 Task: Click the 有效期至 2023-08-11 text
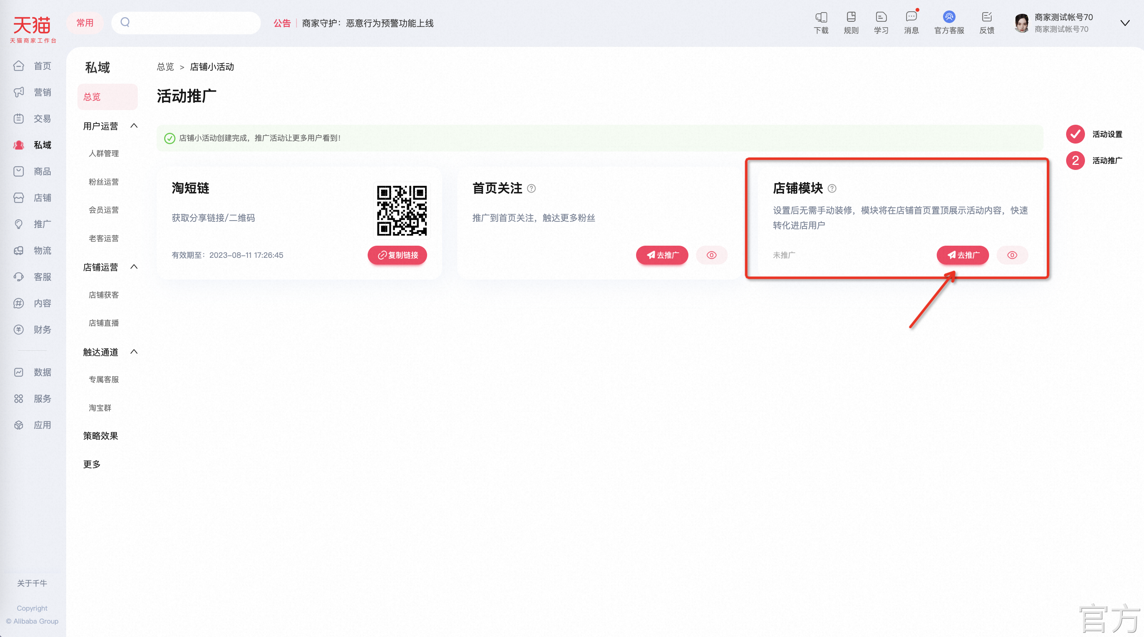(227, 255)
